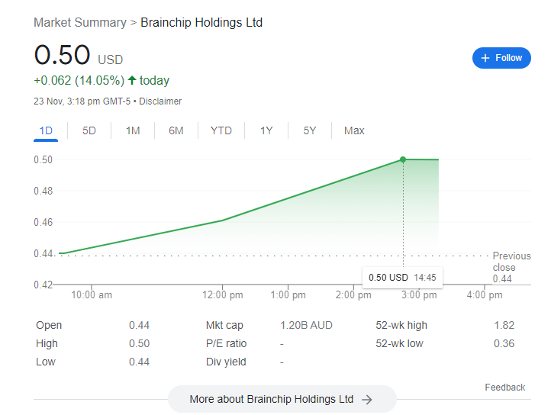This screenshot has height=415, width=551.
Task: Switch to the 5Y chart range
Action: coord(310,130)
